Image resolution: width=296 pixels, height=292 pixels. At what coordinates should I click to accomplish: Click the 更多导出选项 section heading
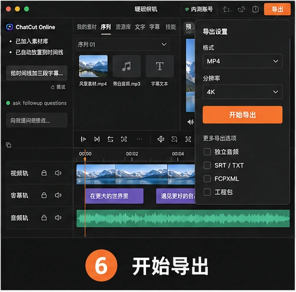(219, 138)
